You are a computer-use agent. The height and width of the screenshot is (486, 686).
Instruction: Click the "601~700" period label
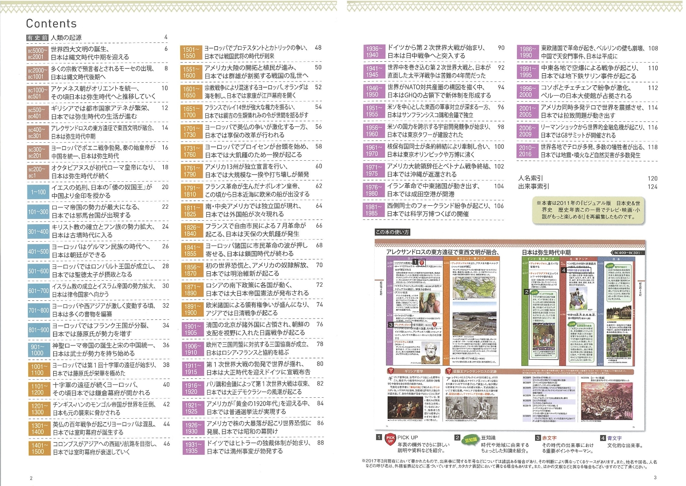(x=38, y=291)
